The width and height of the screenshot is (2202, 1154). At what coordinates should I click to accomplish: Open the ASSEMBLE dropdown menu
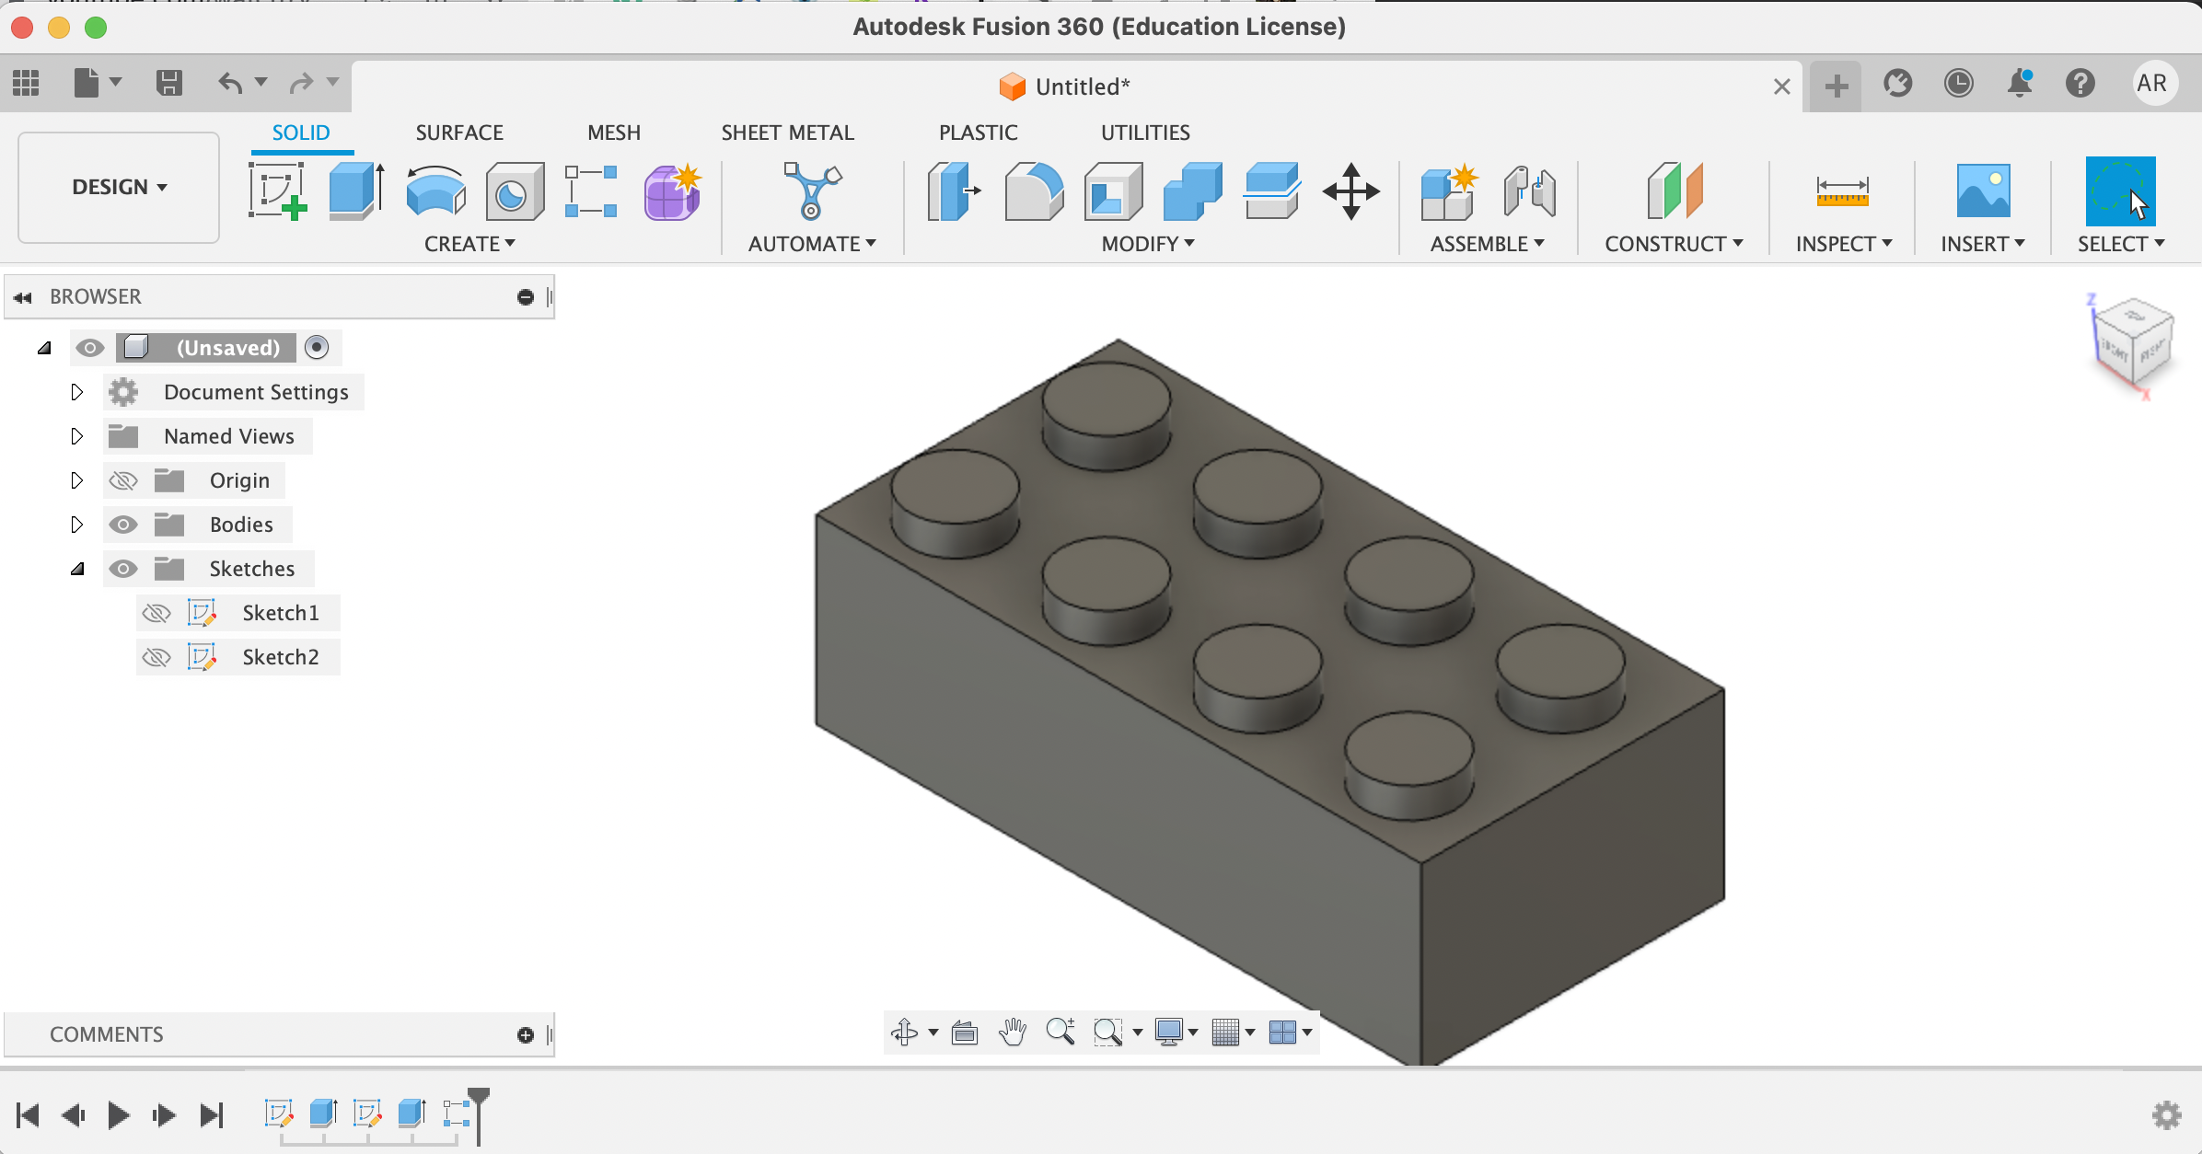point(1487,244)
